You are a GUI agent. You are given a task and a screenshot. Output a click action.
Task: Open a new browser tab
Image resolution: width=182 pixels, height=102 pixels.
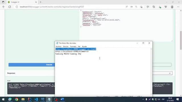pyautogui.click(x=40, y=2)
